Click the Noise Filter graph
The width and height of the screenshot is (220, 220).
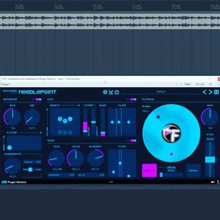click(x=122, y=163)
